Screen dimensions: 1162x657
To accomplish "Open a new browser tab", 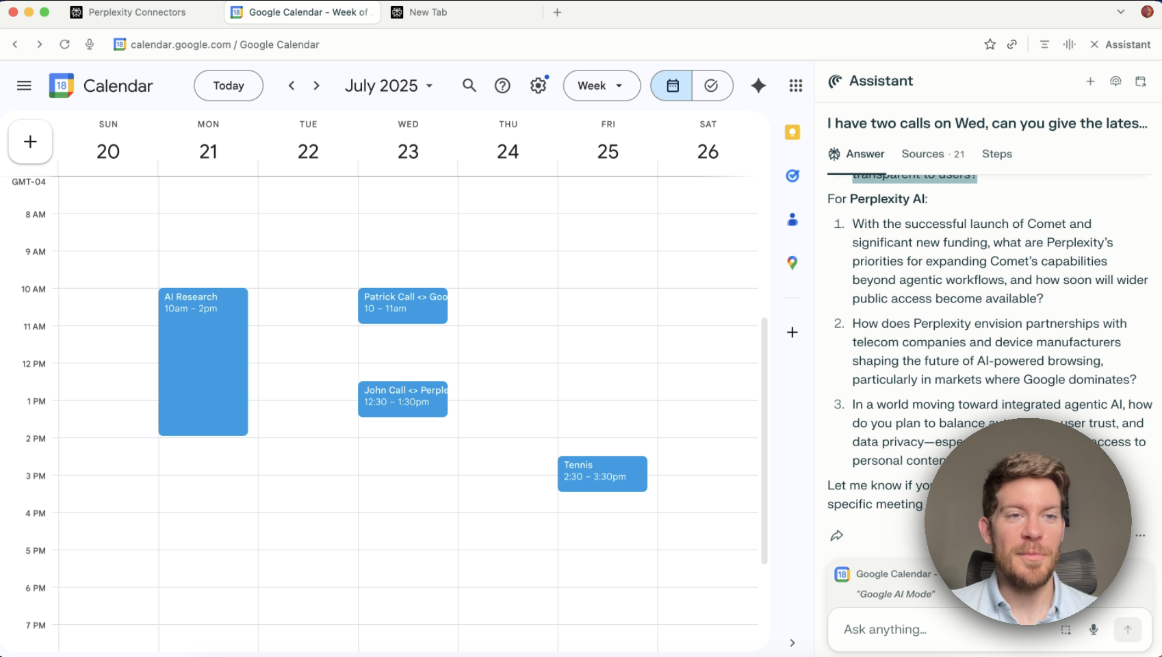I will click(x=557, y=12).
